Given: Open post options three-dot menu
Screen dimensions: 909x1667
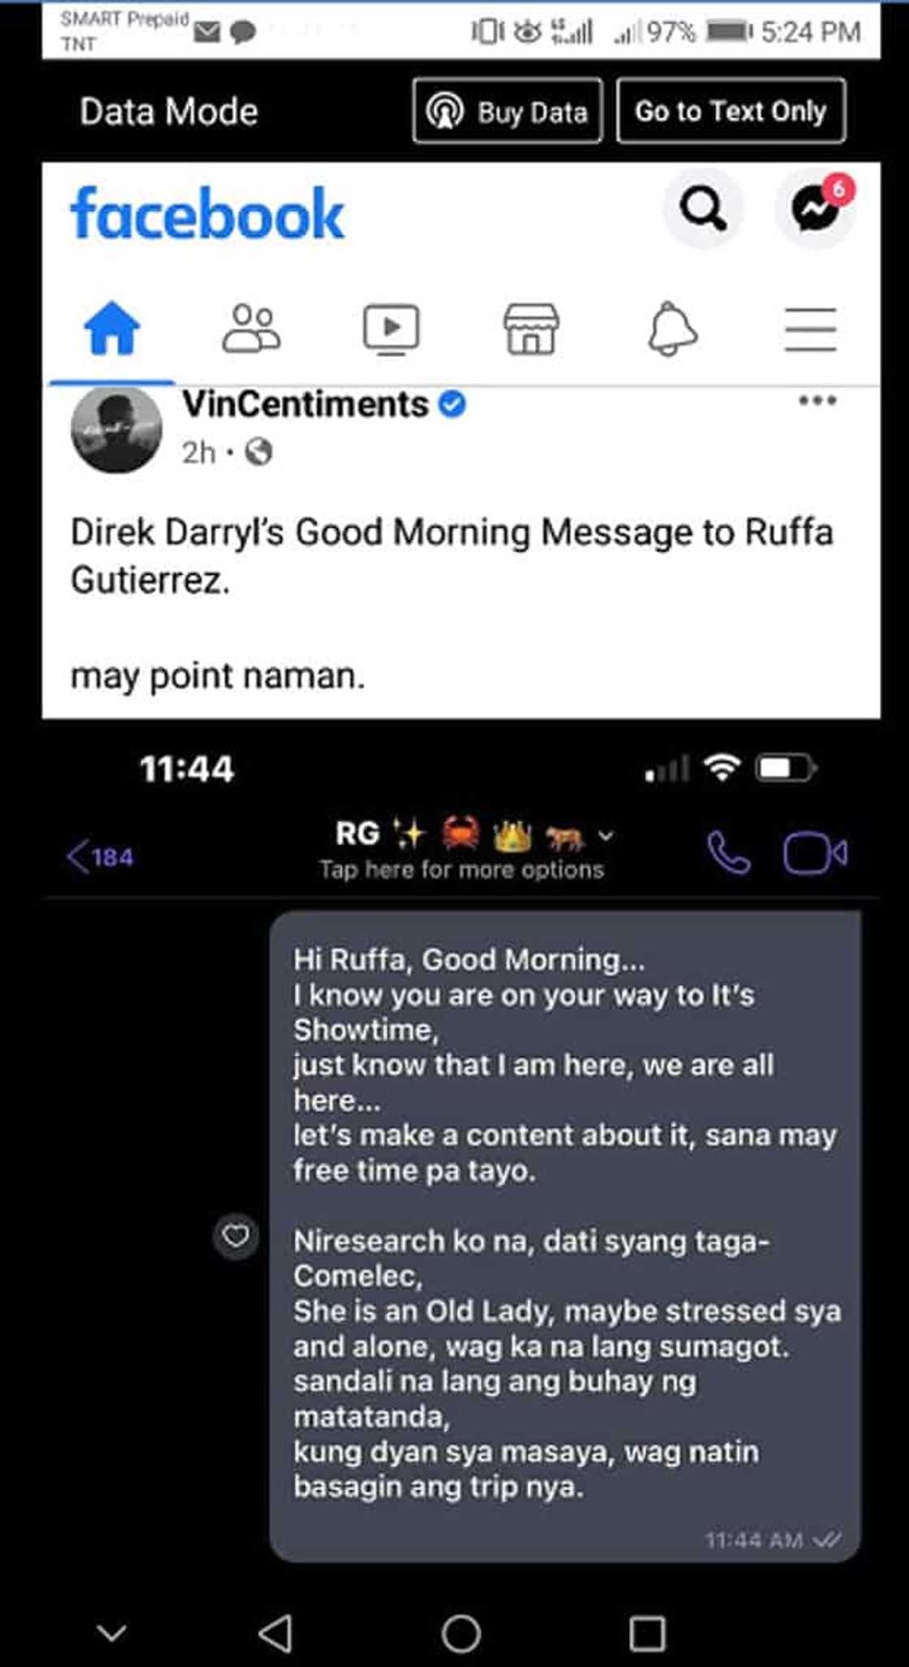Looking at the screenshot, I should pyautogui.click(x=816, y=400).
